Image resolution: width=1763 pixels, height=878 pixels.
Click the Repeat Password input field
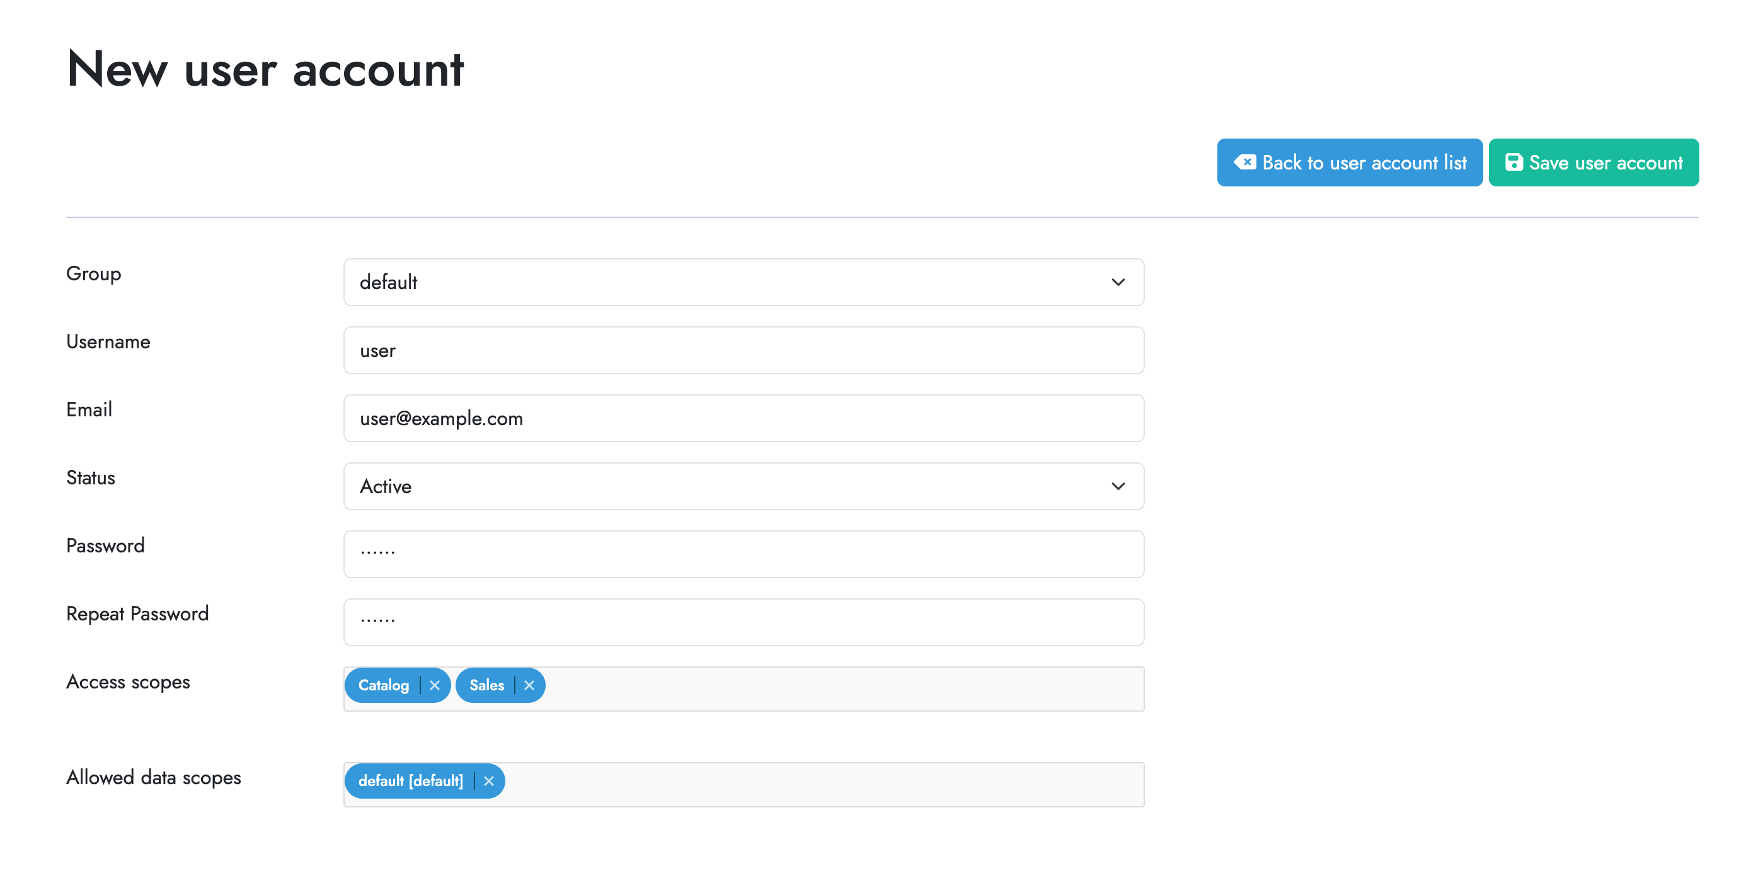(744, 622)
